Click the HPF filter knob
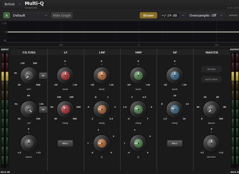 click(29, 75)
